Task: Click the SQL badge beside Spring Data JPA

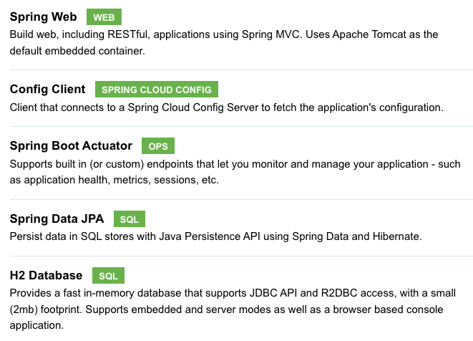Action: click(129, 219)
